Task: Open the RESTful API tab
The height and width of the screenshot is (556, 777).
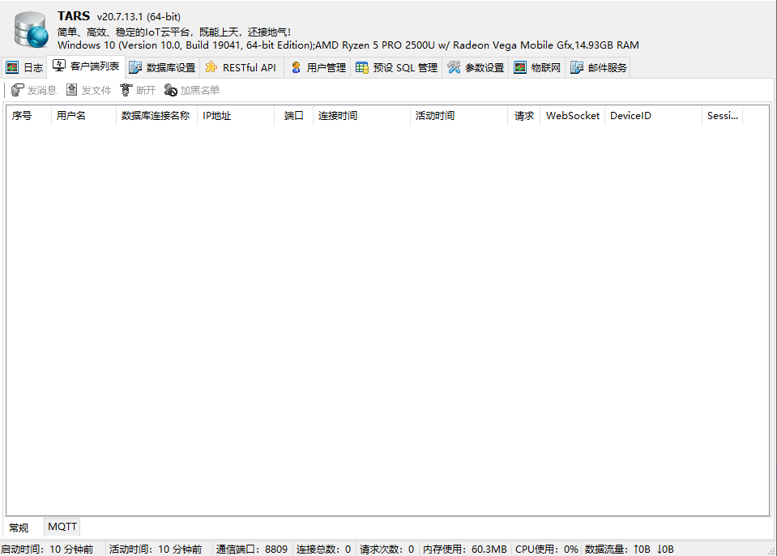Action: coord(241,67)
